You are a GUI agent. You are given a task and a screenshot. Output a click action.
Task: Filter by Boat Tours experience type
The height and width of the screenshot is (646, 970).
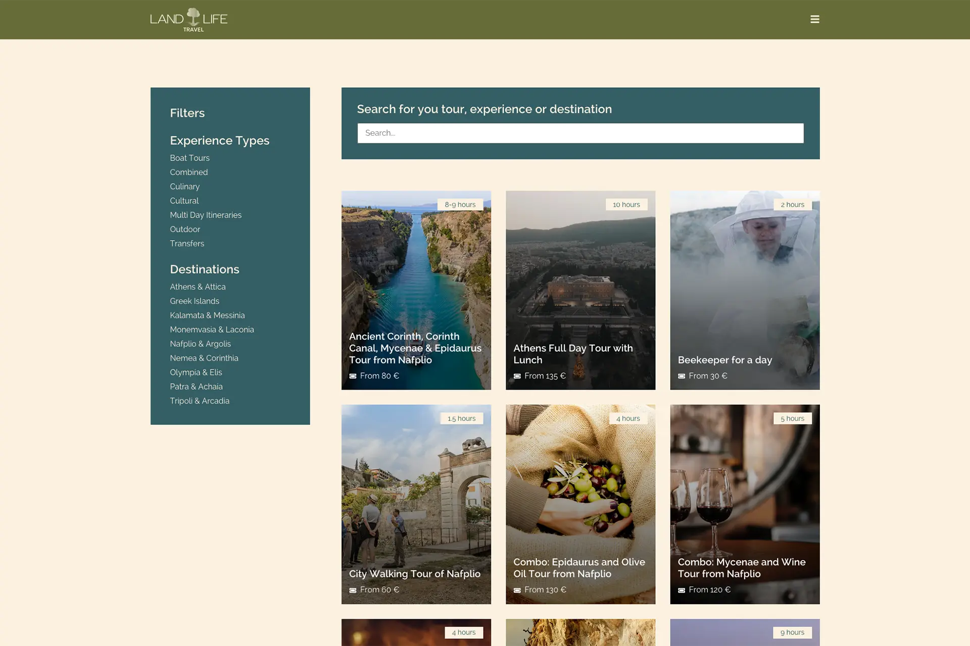pyautogui.click(x=189, y=158)
